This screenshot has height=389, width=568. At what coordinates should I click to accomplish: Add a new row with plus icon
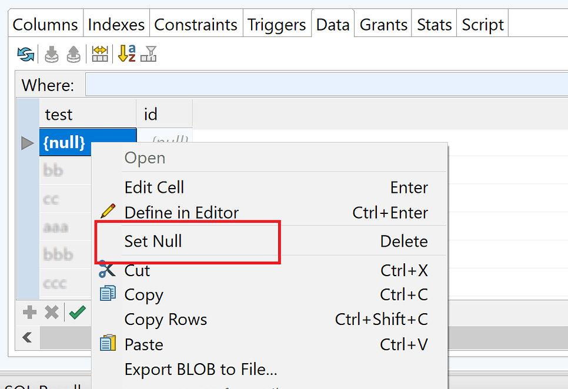(29, 312)
